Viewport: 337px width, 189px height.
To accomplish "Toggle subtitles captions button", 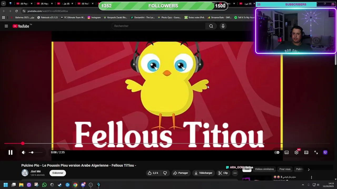I will click(287, 152).
